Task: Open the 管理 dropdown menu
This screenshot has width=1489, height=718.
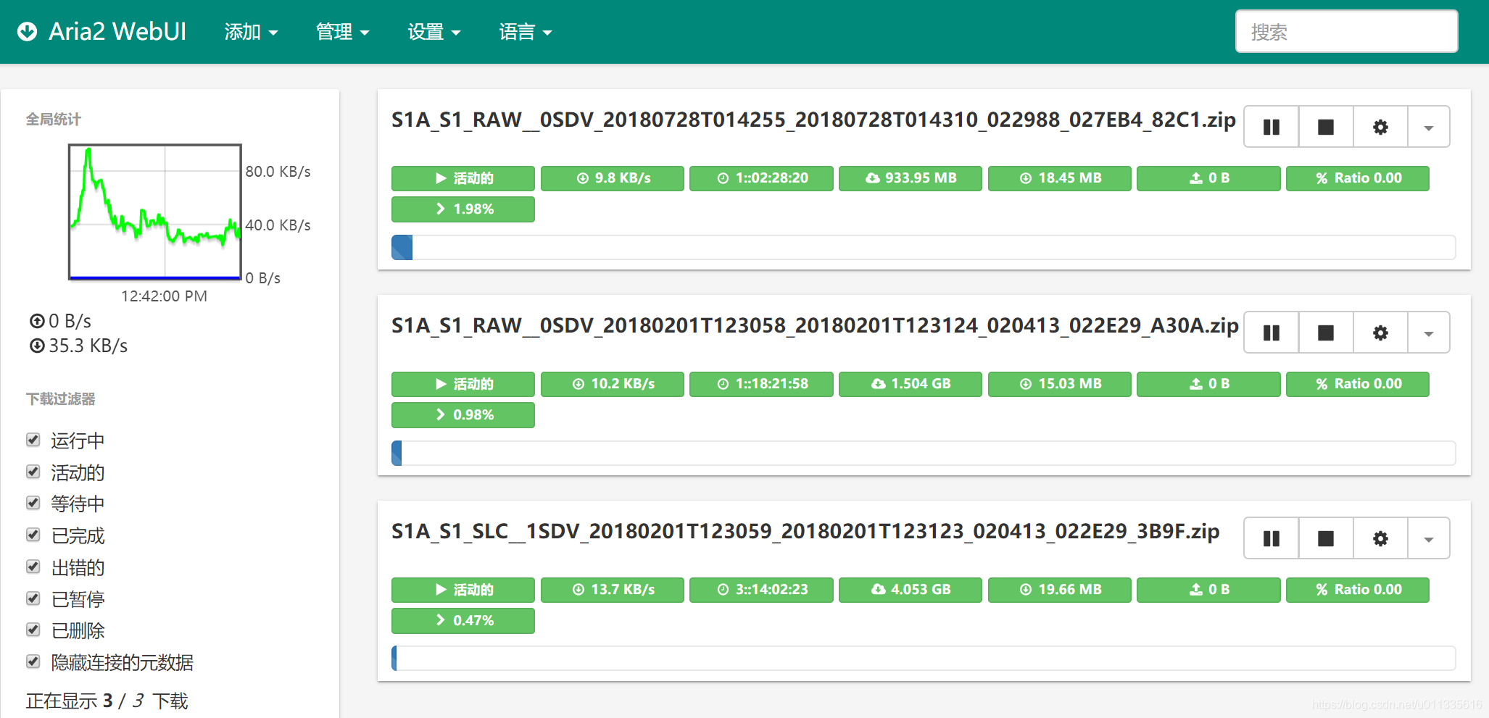Action: coord(343,32)
